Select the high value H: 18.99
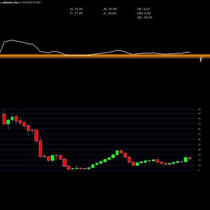The image size is (210, 210). point(110,9)
